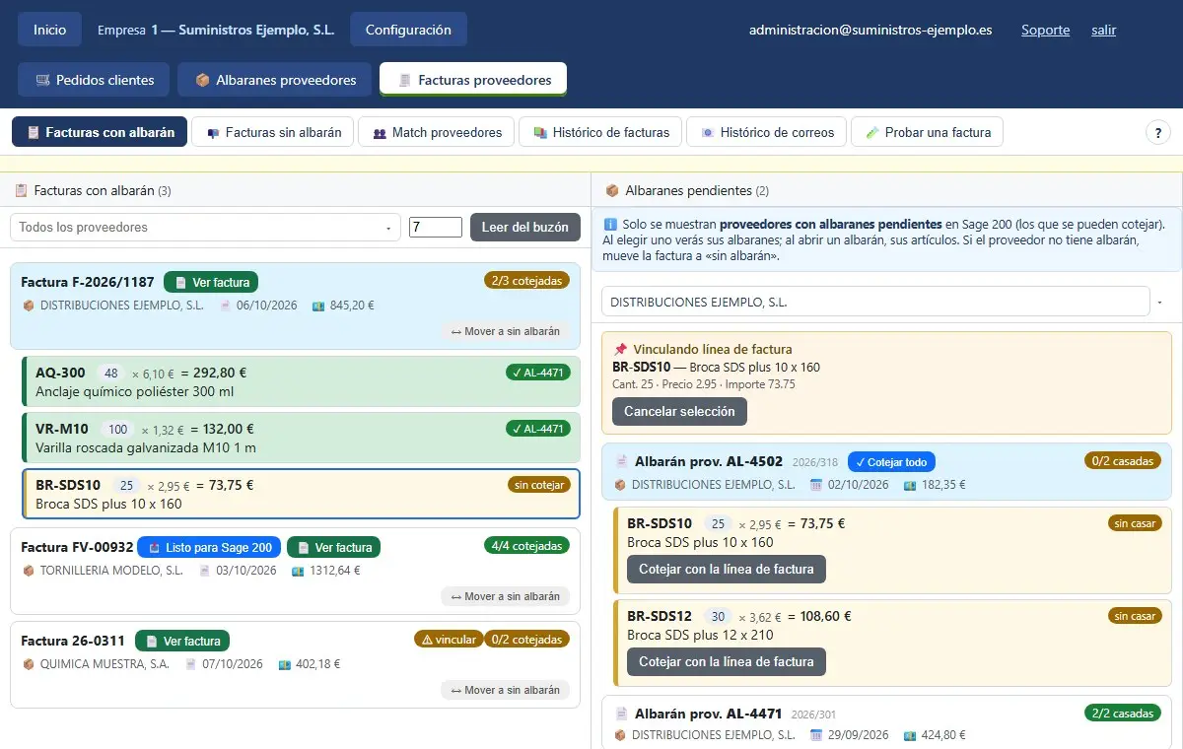This screenshot has height=749, width=1183.
Task: Move invoice FV-00932 to sin albarán
Action: pos(506,596)
